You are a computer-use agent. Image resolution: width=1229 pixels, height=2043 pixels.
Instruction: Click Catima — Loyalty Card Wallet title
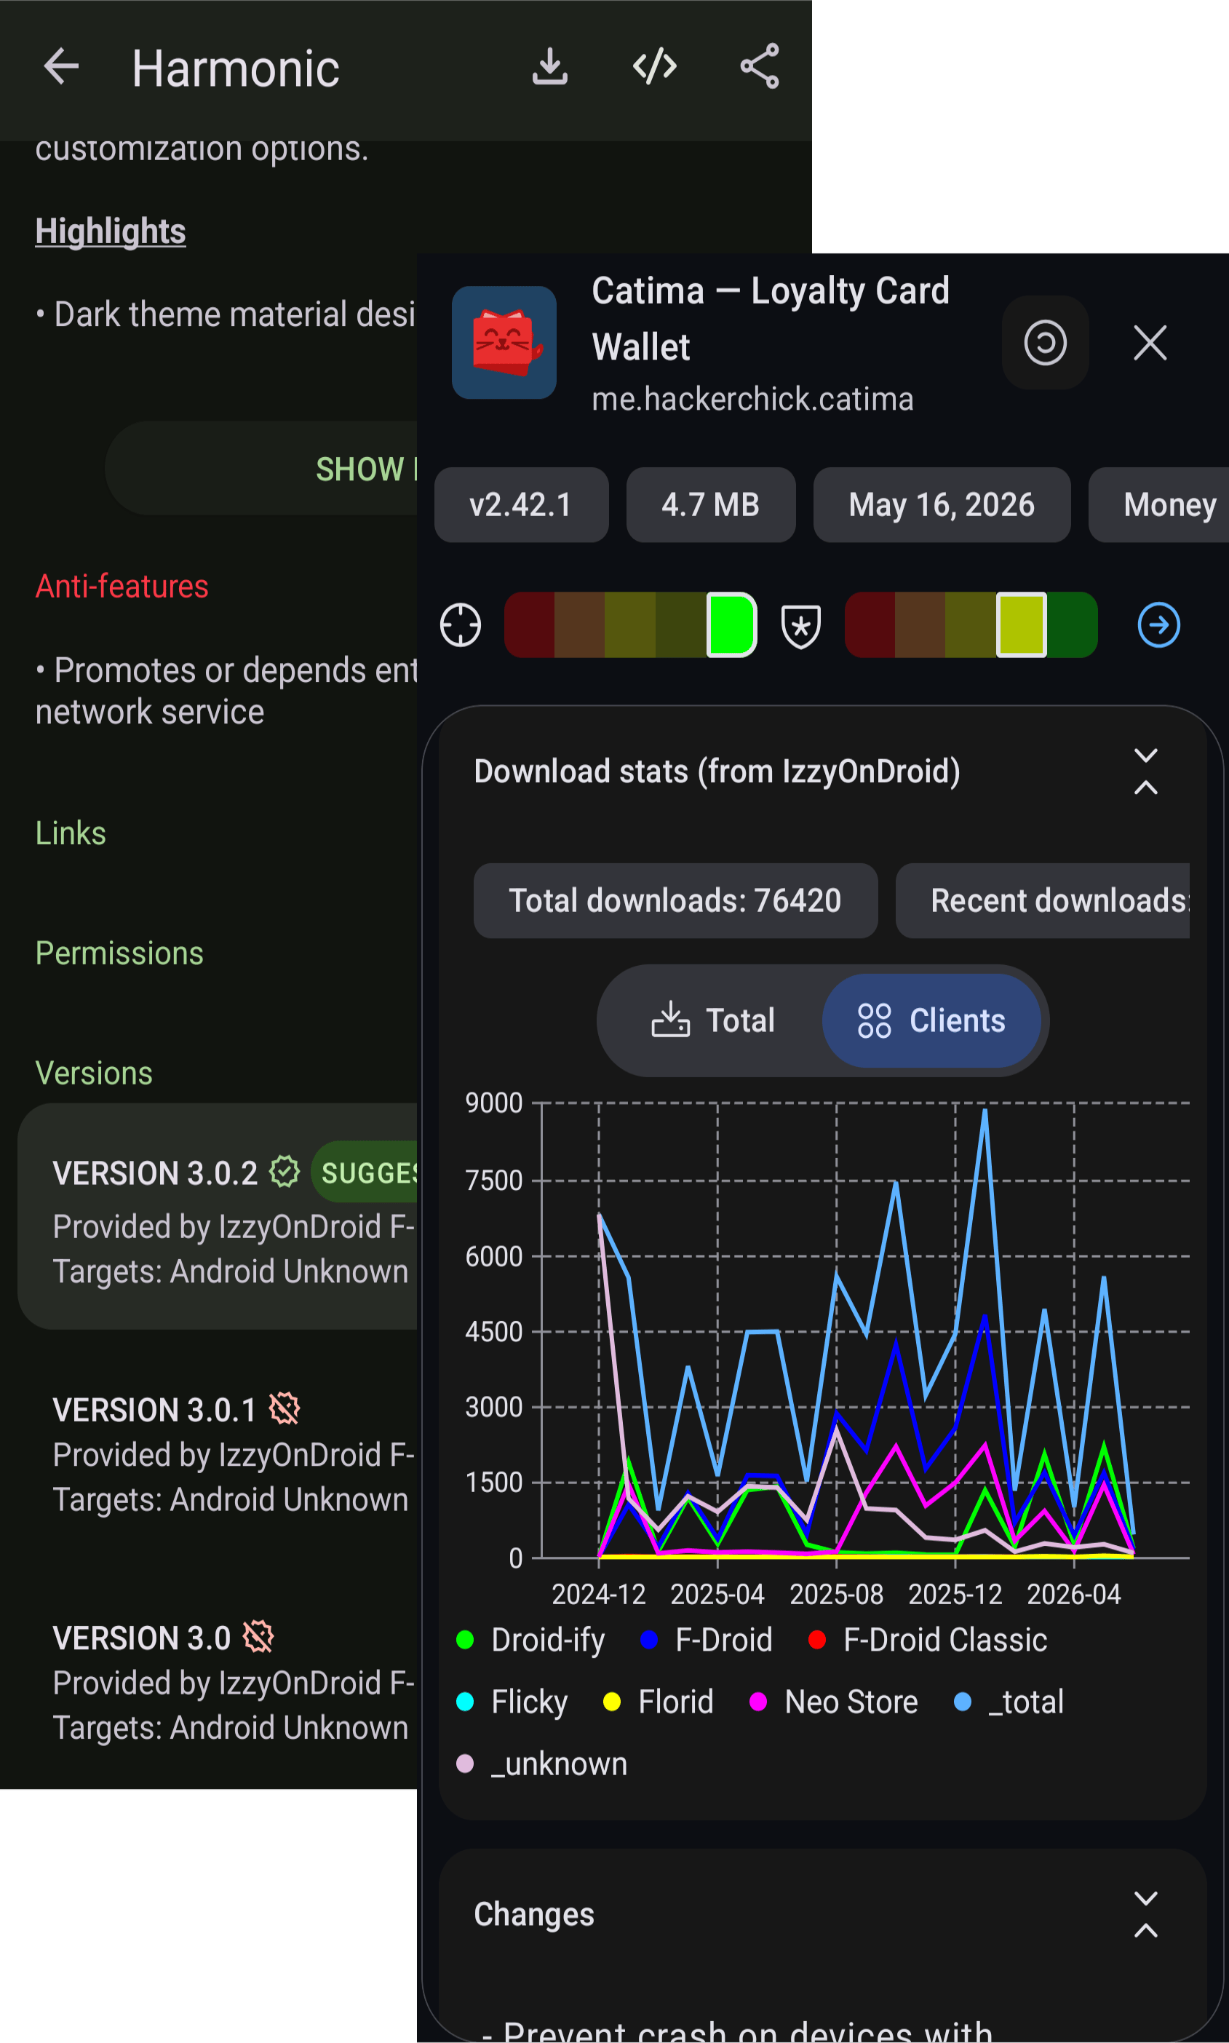(x=770, y=319)
